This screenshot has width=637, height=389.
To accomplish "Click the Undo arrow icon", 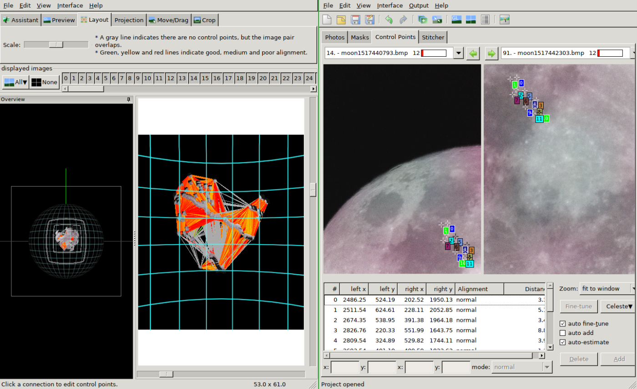I will coord(389,20).
